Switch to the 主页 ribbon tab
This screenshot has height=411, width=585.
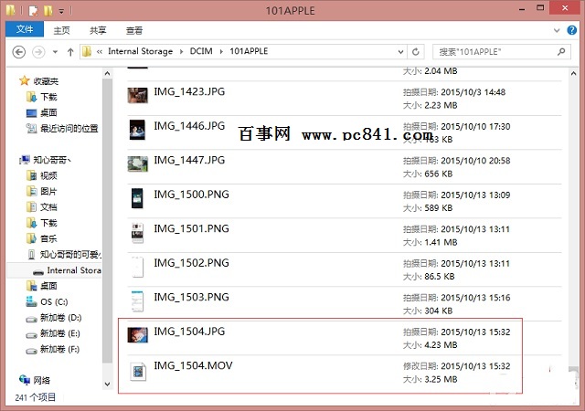(61, 30)
